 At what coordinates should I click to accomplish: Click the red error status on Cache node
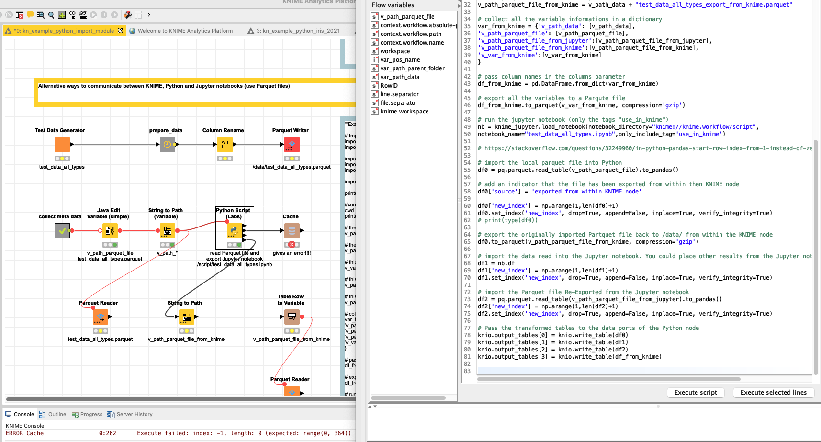click(292, 245)
